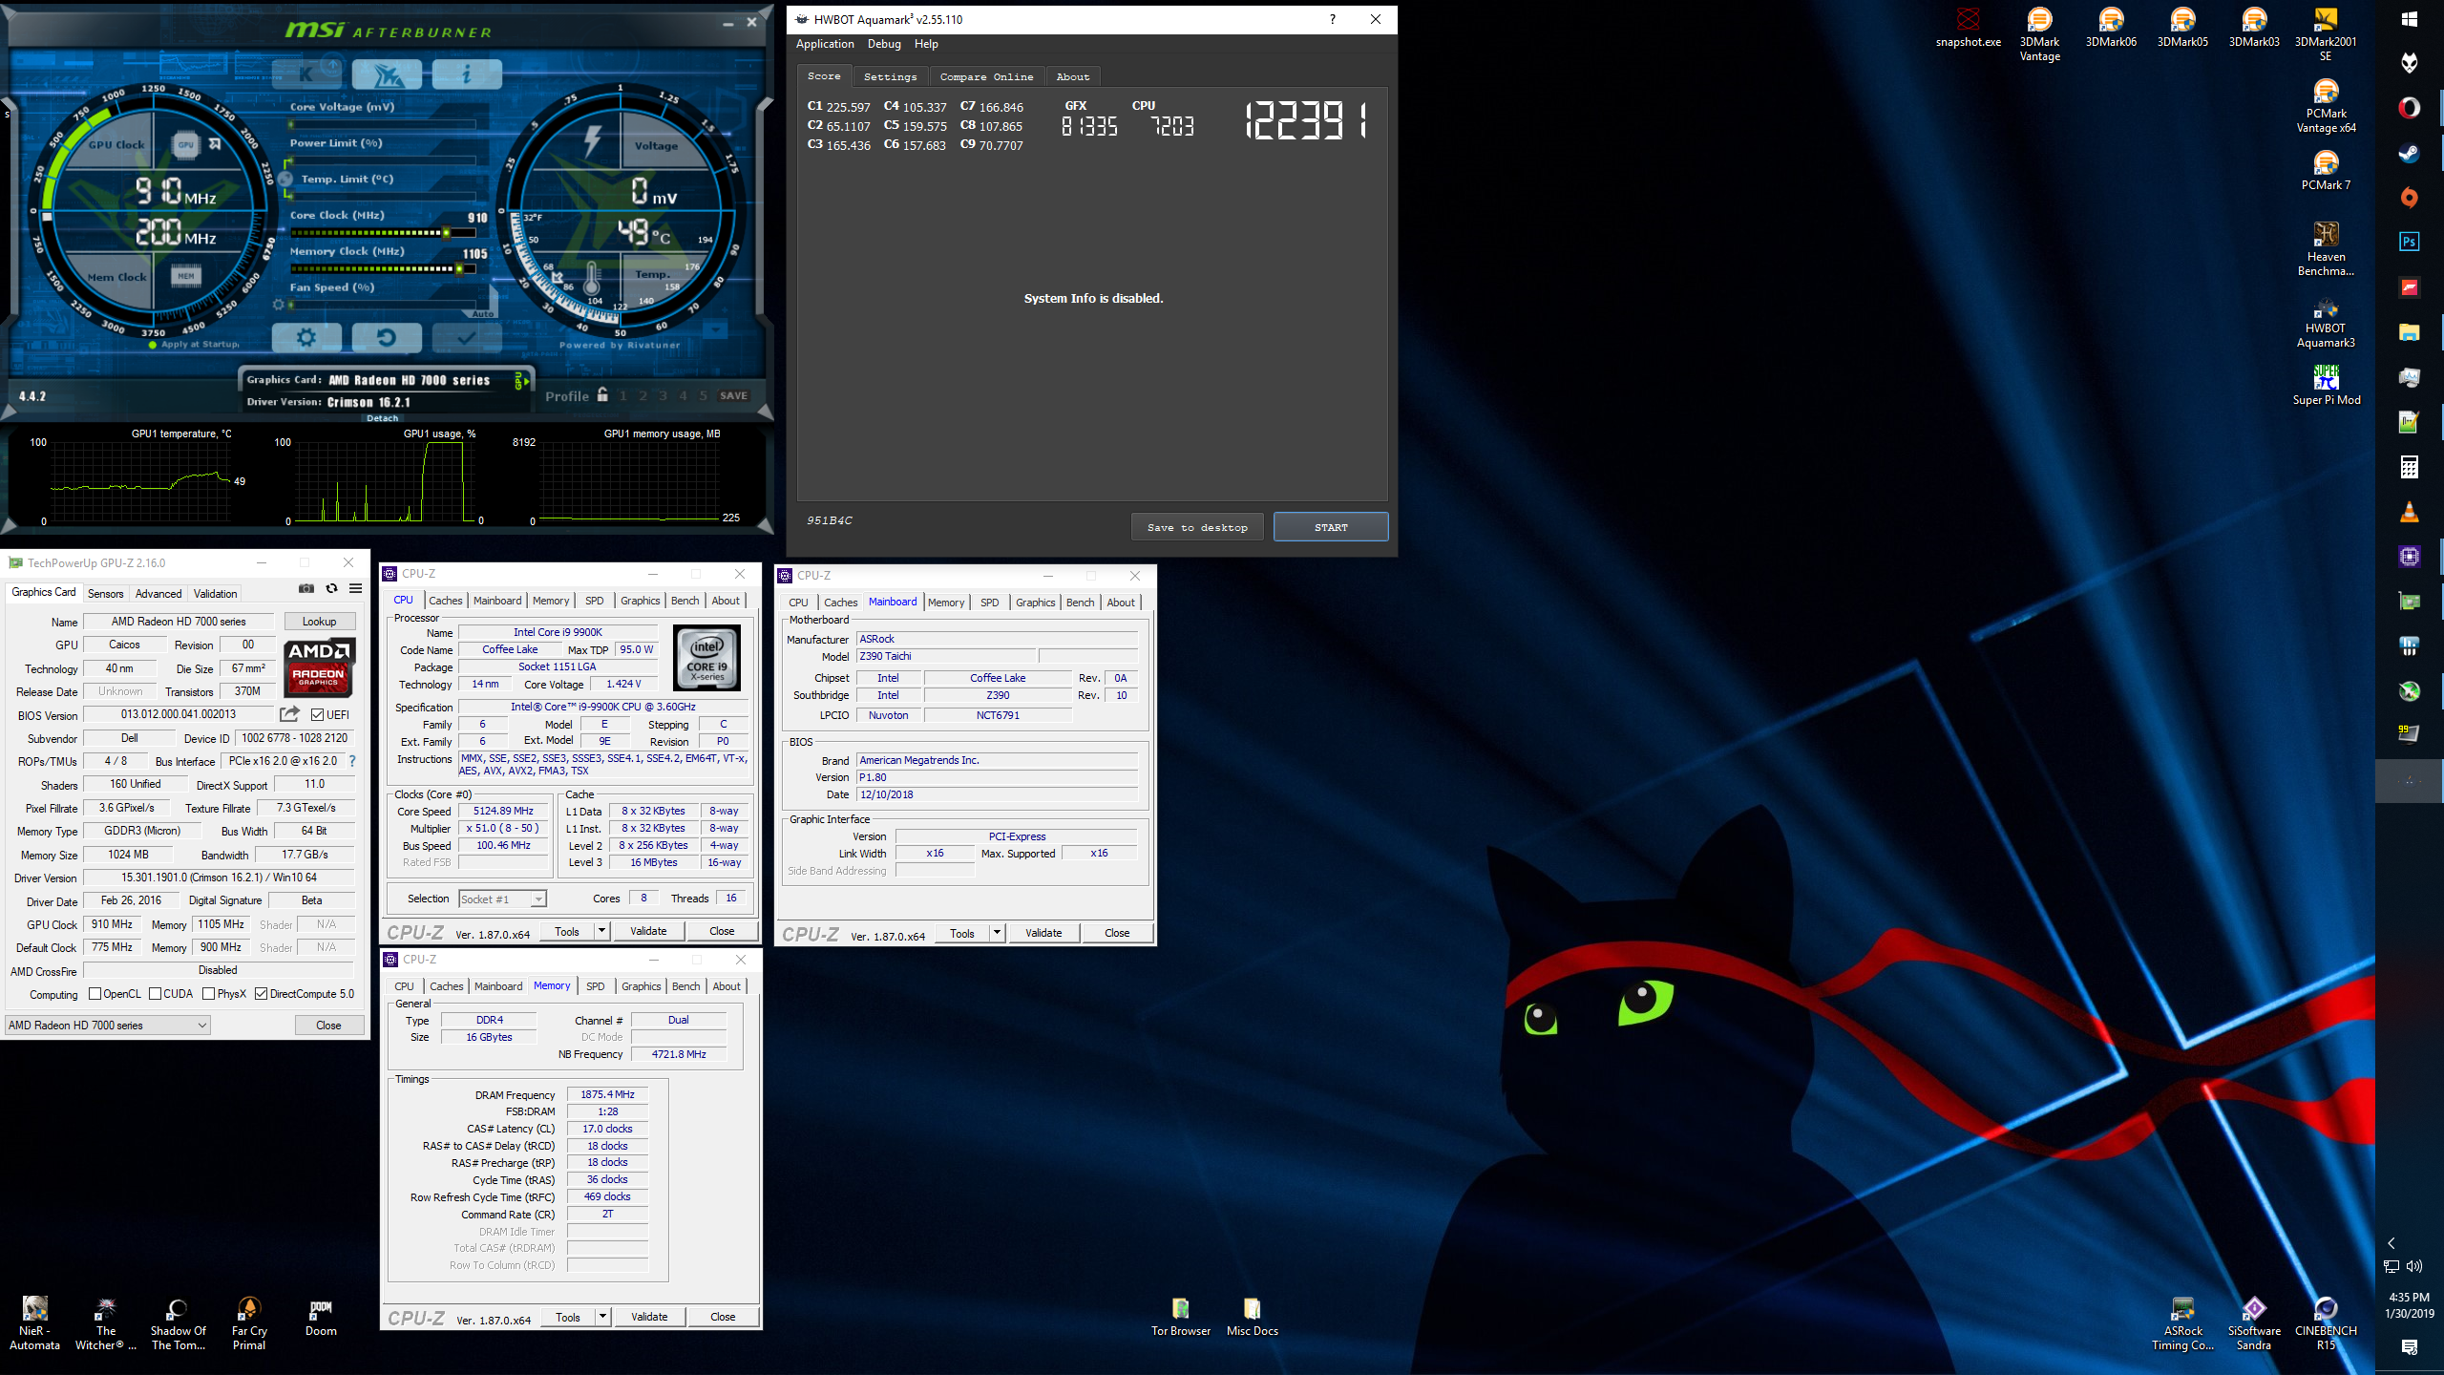Toggle UEFI checkbox in GPU-Z
This screenshot has height=1375, width=2444.
click(x=318, y=714)
